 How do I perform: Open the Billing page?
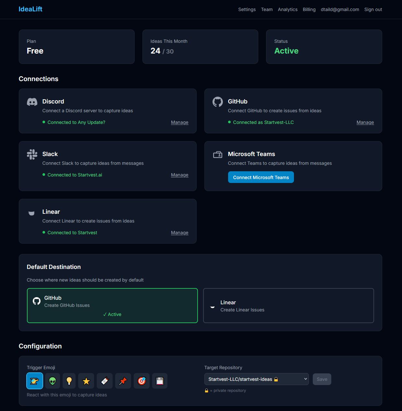coord(309,9)
